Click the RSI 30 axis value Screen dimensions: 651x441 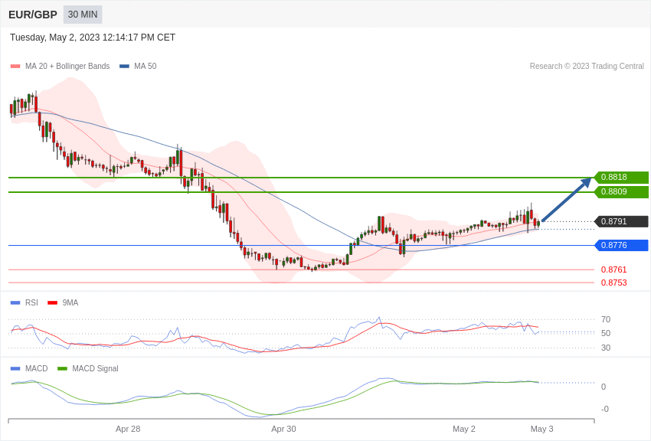pos(606,348)
